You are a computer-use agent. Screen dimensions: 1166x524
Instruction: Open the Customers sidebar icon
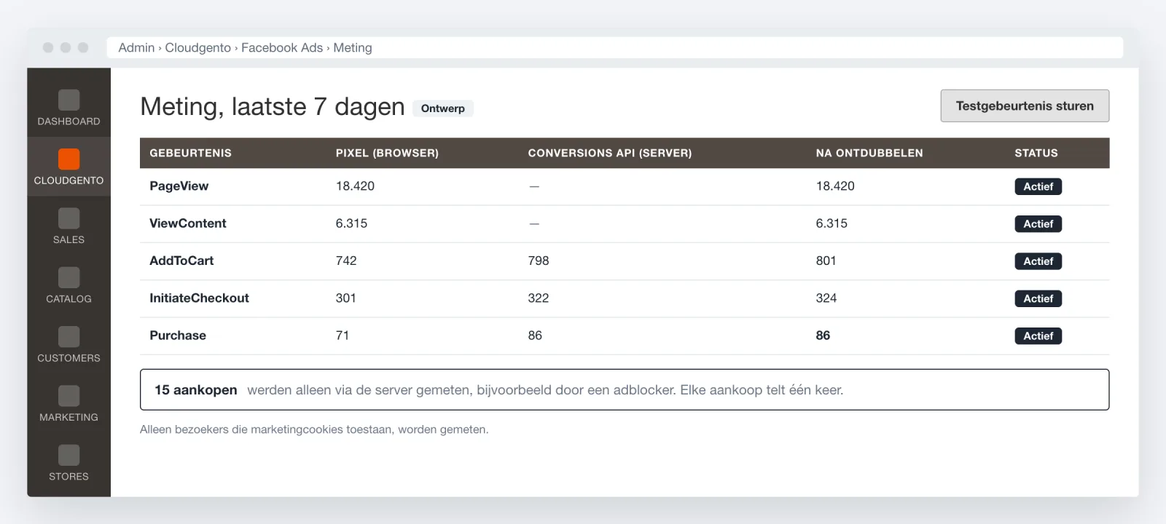coord(69,337)
